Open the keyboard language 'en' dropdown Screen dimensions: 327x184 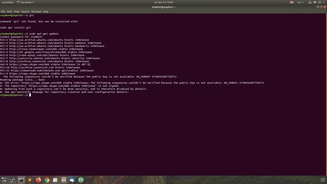pyautogui.click(x=300, y=2)
